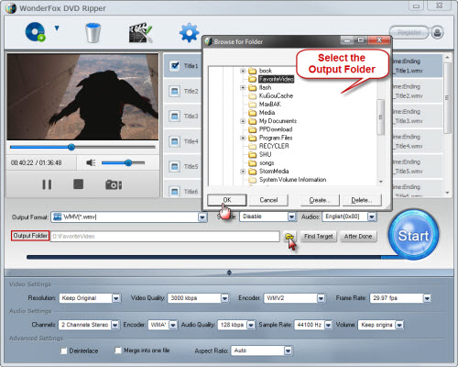The height and width of the screenshot is (367, 458).
Task: Stop the video preview playback
Action: pos(79,184)
